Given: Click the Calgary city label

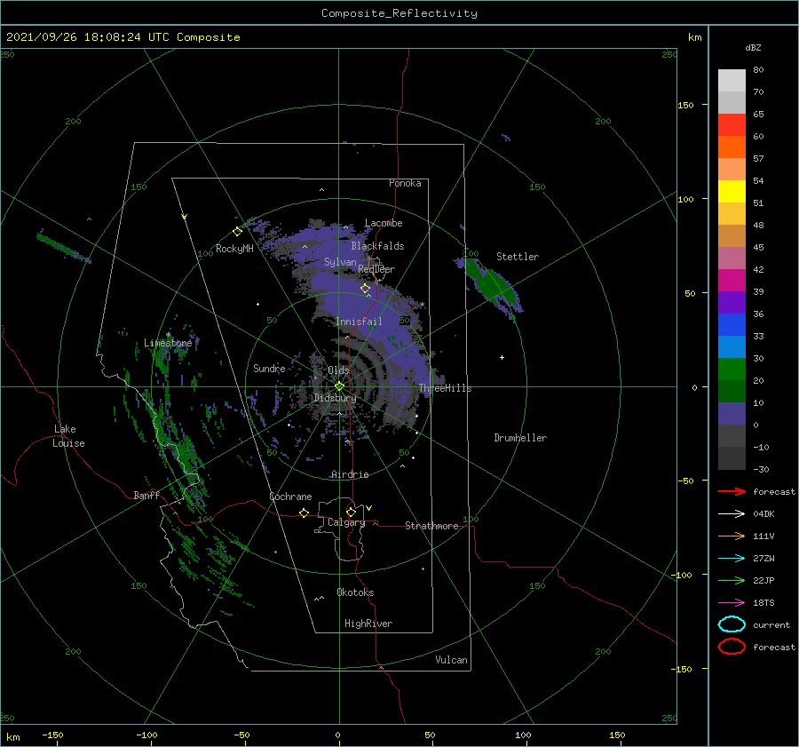Looking at the screenshot, I should 346,522.
